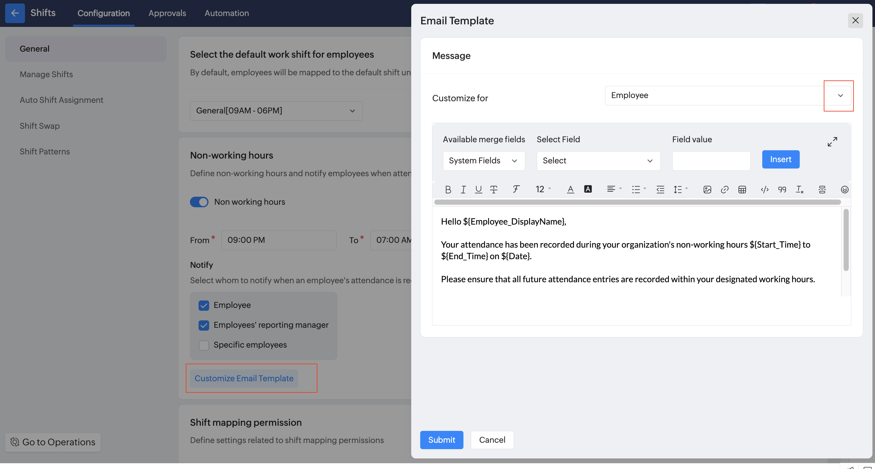Viewport: 875px width, 469px height.
Task: Apply strikethrough formatting
Action: [494, 189]
